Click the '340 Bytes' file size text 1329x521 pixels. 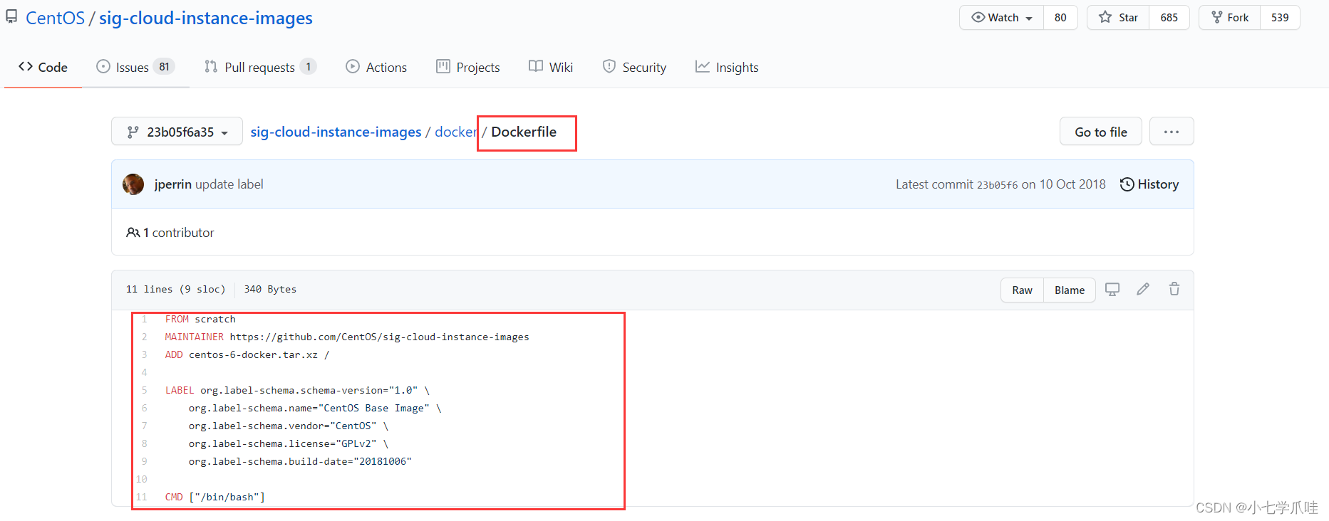pyautogui.click(x=270, y=289)
